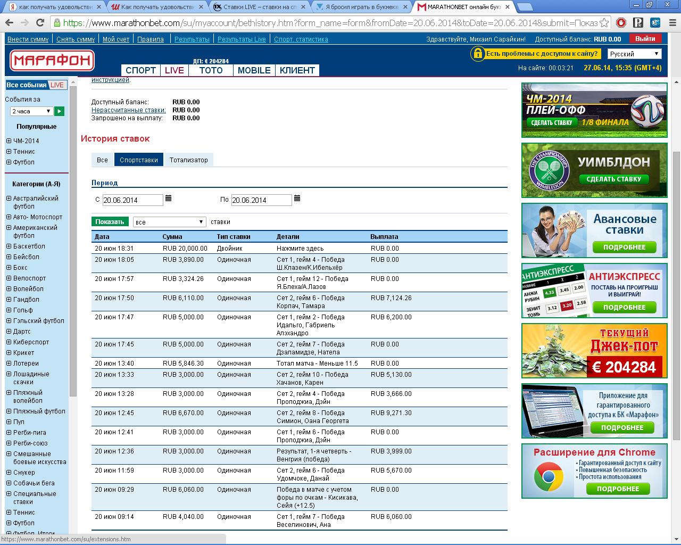Reload the page with the refresh icon
Viewport: 681px width, 545px height.
tap(40, 23)
